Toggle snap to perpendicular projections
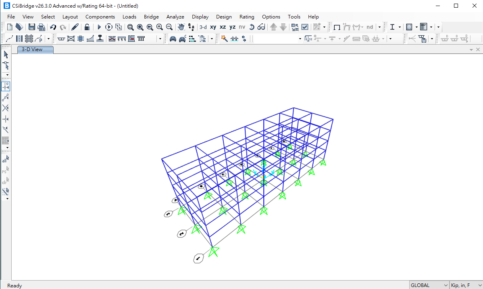483x289 pixels. tap(6, 119)
